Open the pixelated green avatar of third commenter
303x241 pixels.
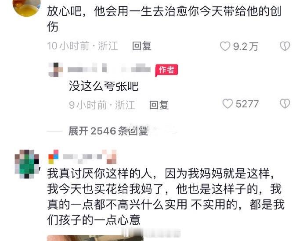point(27,164)
